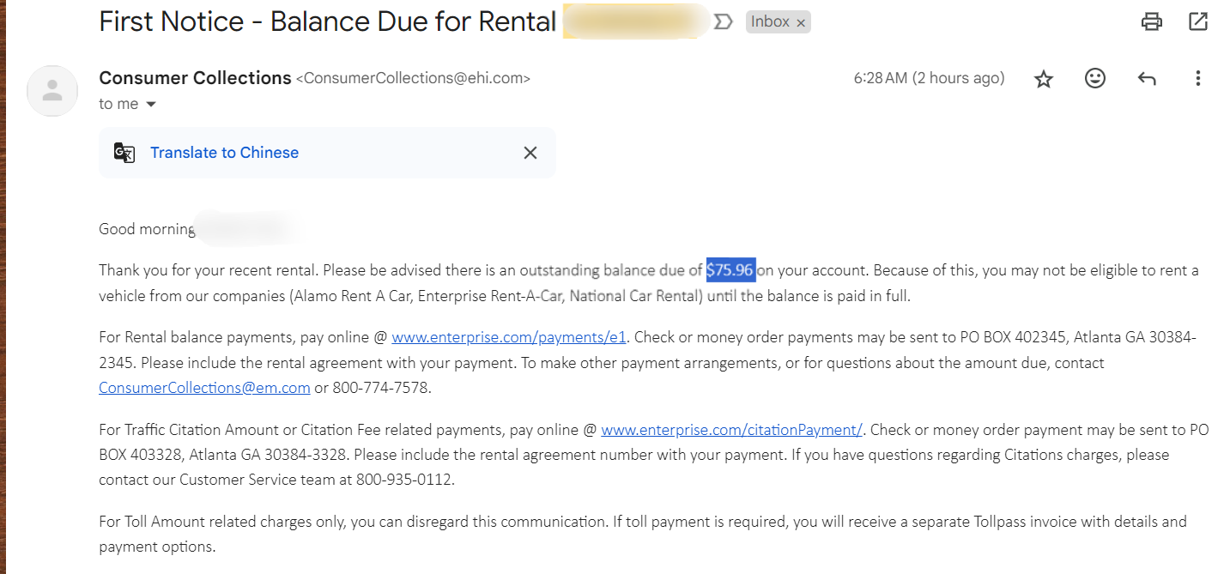The image size is (1230, 574).
Task: Open the three-dot More options menu
Action: (1197, 79)
